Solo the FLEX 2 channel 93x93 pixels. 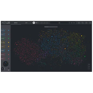pyautogui.click(x=6, y=31)
